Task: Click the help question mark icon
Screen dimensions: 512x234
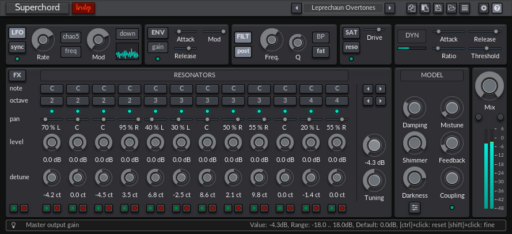Action: point(497,8)
